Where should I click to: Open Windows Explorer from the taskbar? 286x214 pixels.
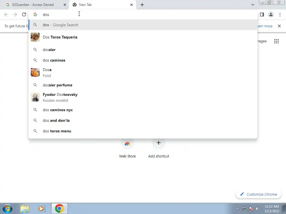pos(25,208)
